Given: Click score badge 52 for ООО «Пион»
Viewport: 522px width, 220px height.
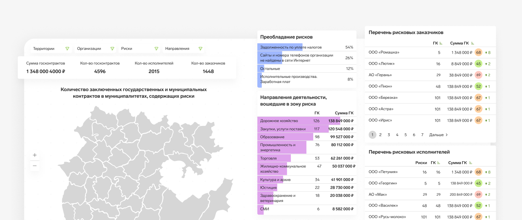Looking at the screenshot, I should coord(479,86).
